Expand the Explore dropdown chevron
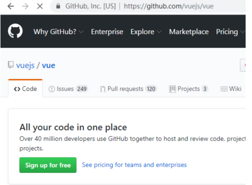This screenshot has width=252, height=185. pyautogui.click(x=159, y=32)
